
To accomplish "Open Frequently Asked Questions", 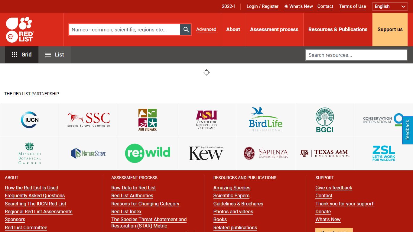I will [x=35, y=196].
